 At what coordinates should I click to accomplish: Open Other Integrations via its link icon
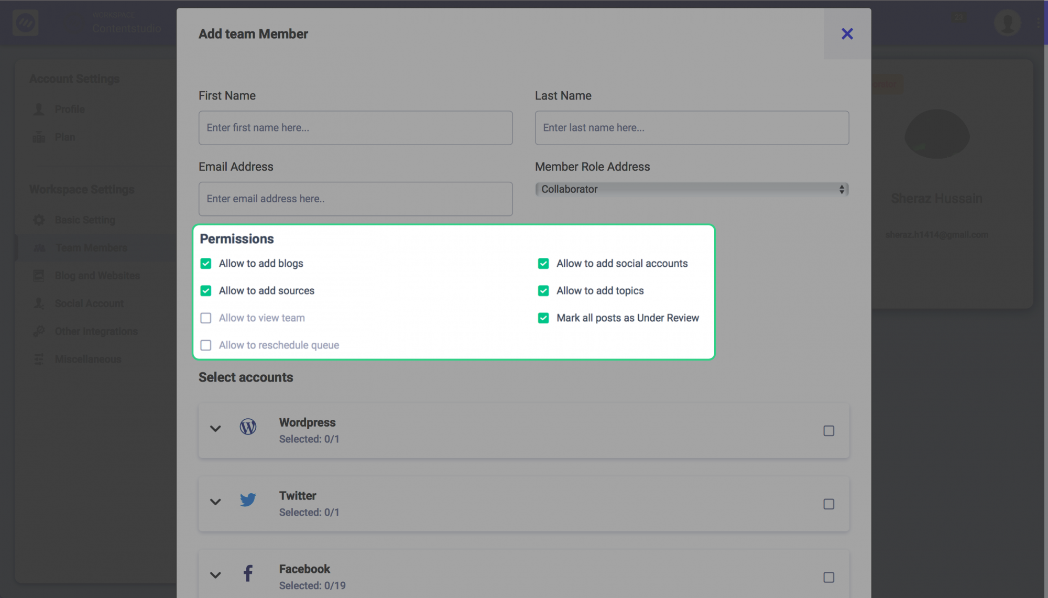[x=38, y=331]
